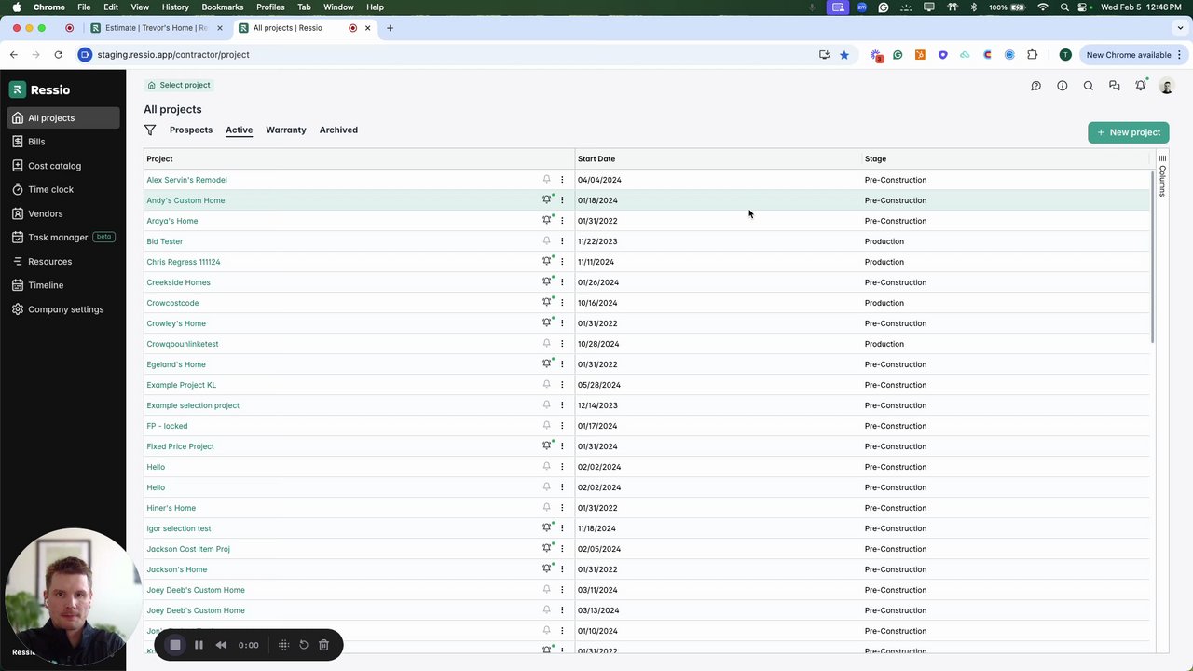This screenshot has width=1193, height=671.
Task: Pause the screen recording
Action: [x=199, y=645]
